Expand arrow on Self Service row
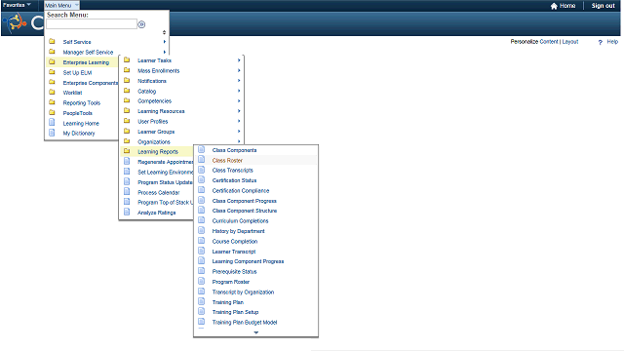 pyautogui.click(x=165, y=41)
